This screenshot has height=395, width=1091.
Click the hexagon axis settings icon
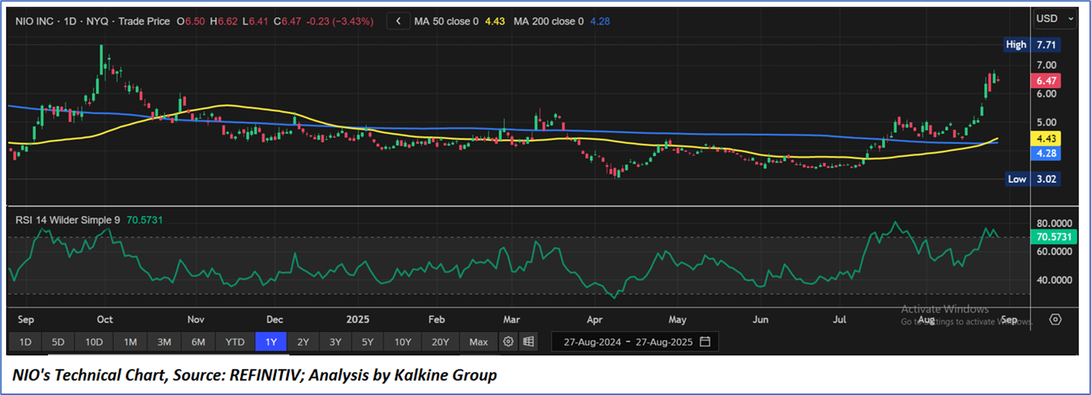1055,320
